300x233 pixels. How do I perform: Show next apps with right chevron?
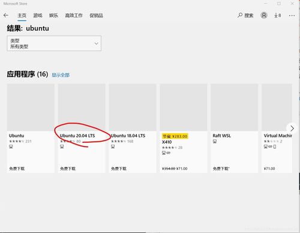[x=292, y=128]
